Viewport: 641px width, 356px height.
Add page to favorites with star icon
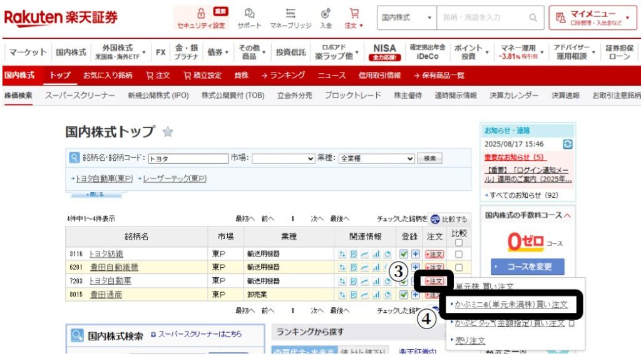pyautogui.click(x=168, y=131)
